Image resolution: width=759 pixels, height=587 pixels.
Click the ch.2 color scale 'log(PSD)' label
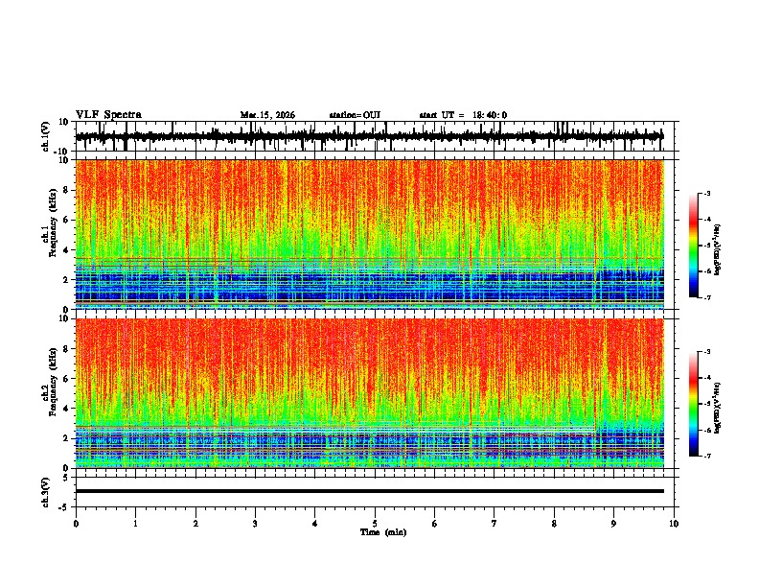click(x=718, y=409)
